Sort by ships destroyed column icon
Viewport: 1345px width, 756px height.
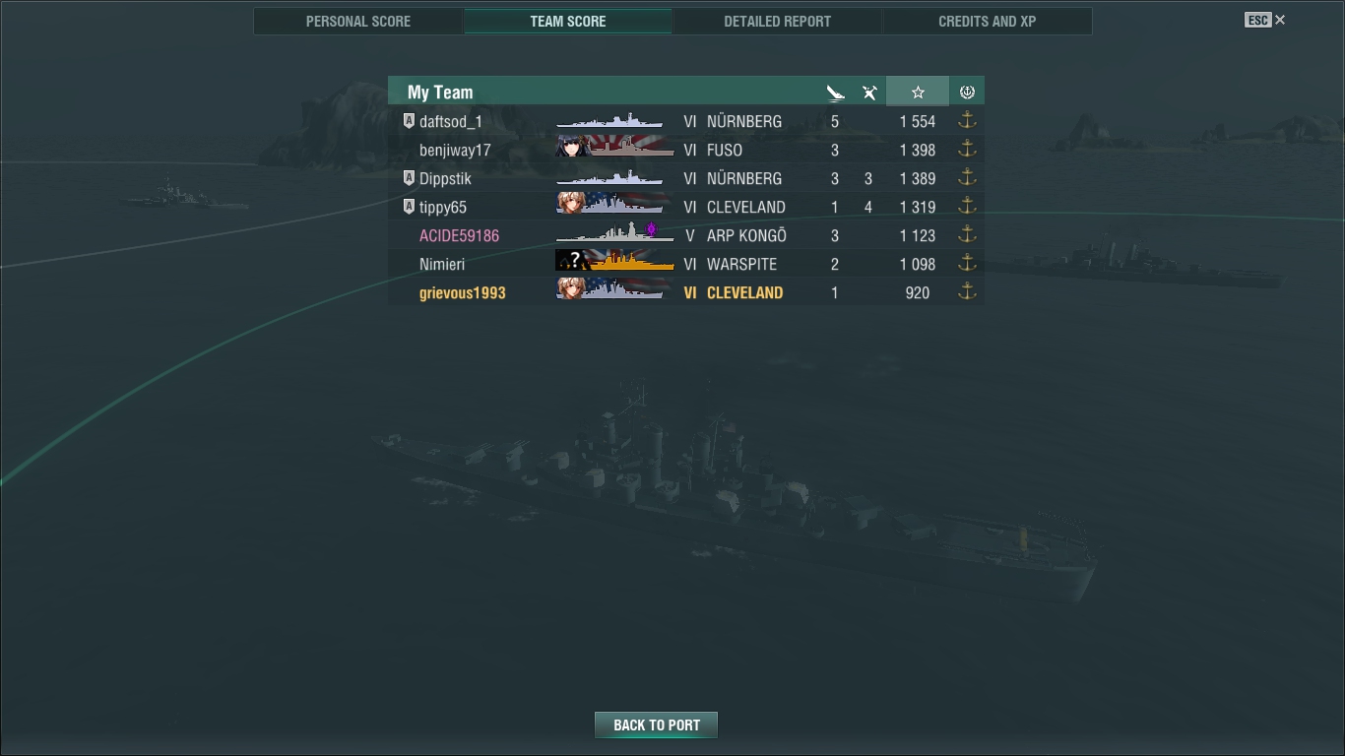click(836, 93)
